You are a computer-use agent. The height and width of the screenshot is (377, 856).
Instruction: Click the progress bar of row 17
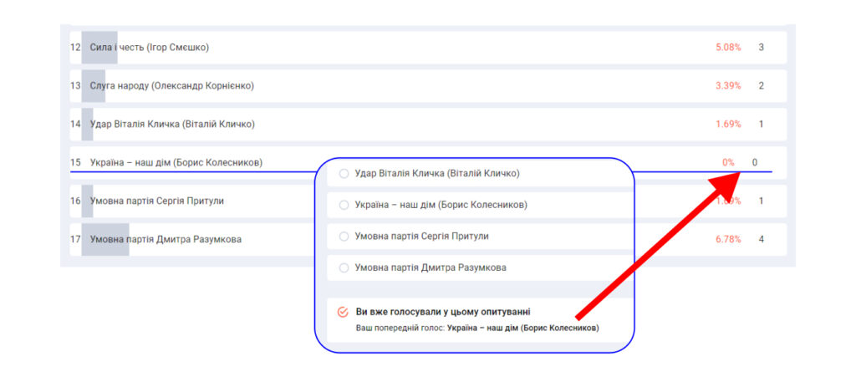105,239
